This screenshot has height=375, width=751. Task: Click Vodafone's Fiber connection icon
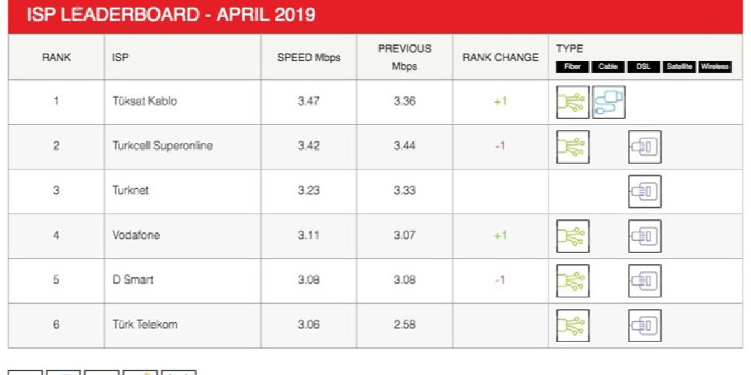(573, 236)
